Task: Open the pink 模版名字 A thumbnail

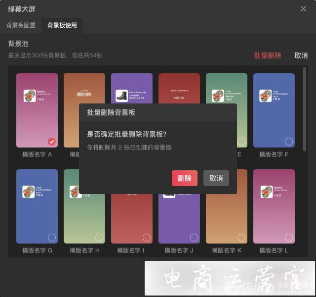Action: coord(37,110)
